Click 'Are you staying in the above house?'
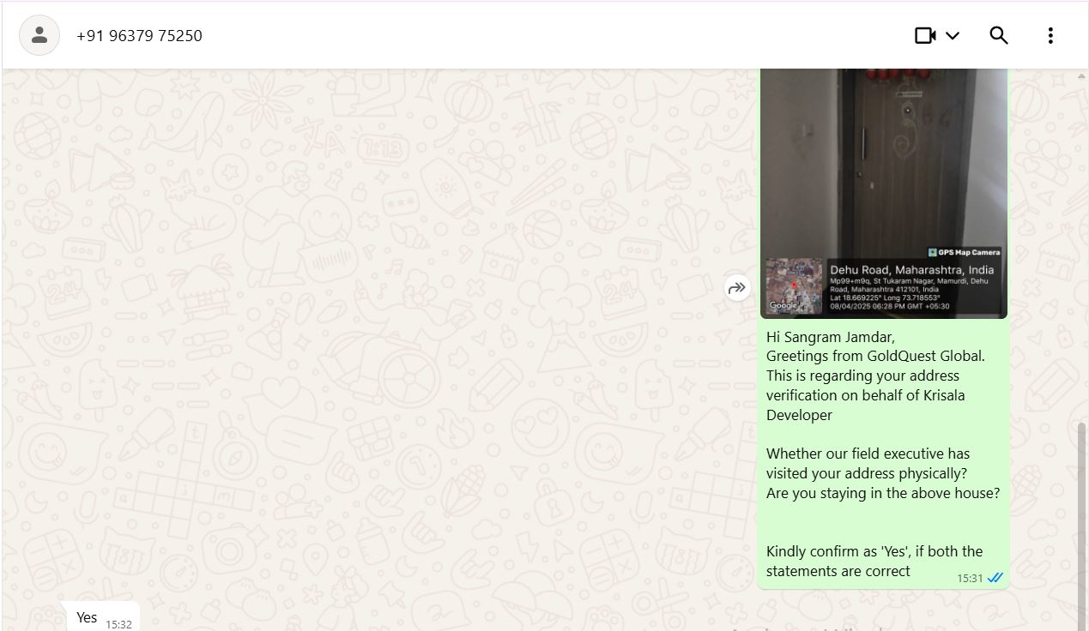This screenshot has height=631, width=1089. [x=883, y=493]
